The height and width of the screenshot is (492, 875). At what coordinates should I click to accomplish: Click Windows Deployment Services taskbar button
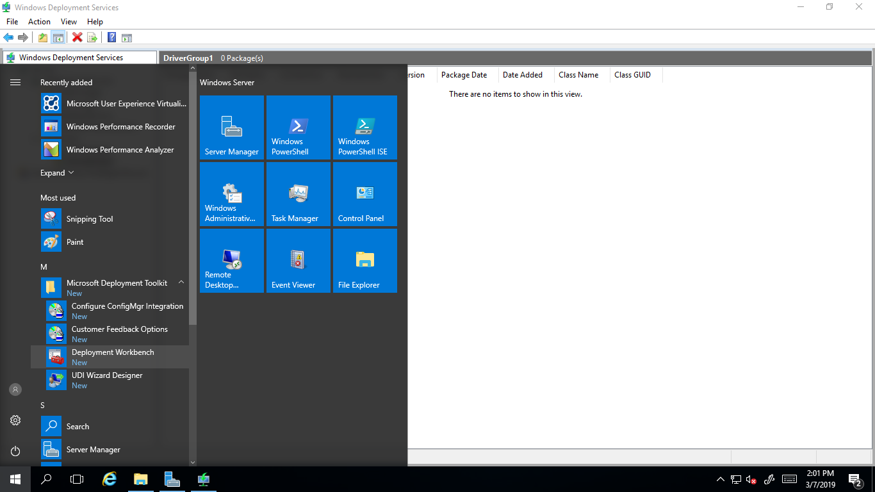click(203, 479)
